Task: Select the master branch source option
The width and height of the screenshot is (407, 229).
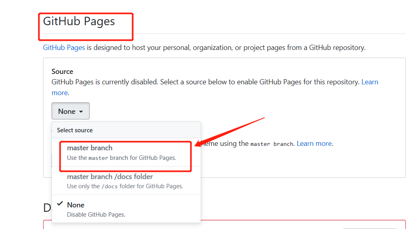Action: click(x=126, y=152)
